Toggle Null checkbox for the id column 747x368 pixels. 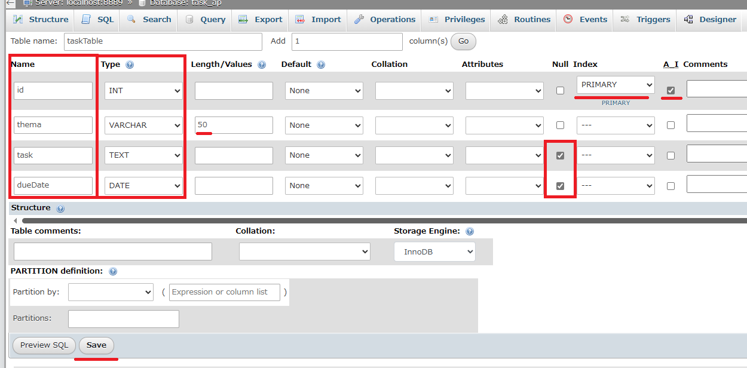click(x=560, y=91)
